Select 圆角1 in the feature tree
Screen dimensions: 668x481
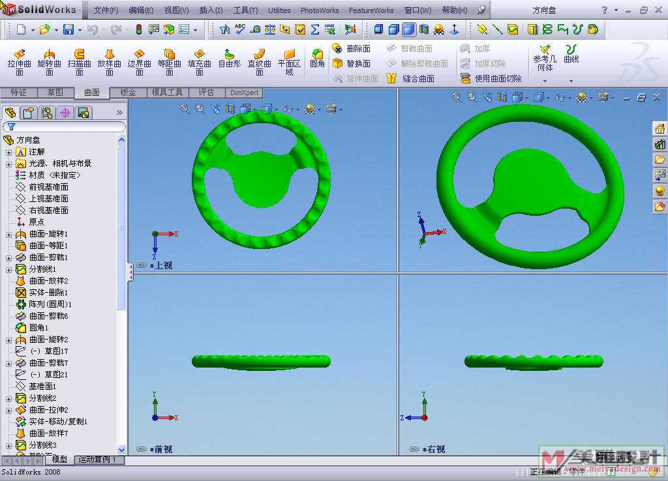[38, 328]
